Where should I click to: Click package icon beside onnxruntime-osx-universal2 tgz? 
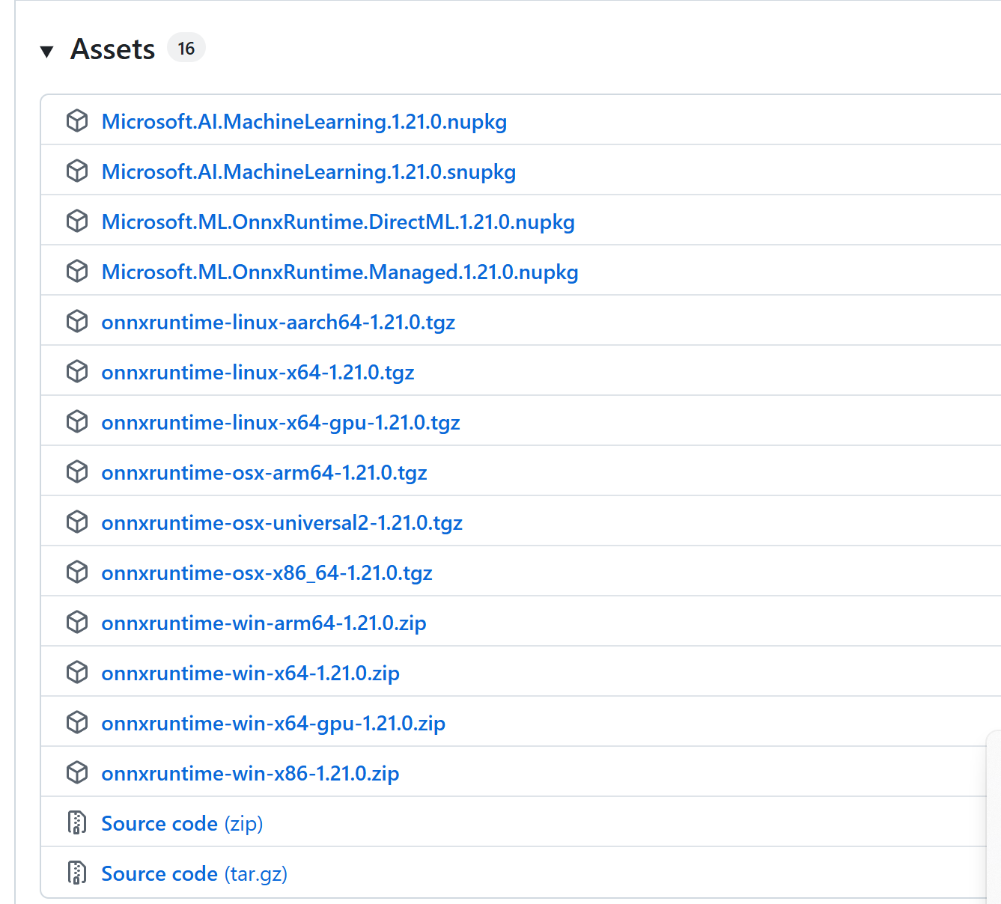tap(77, 522)
